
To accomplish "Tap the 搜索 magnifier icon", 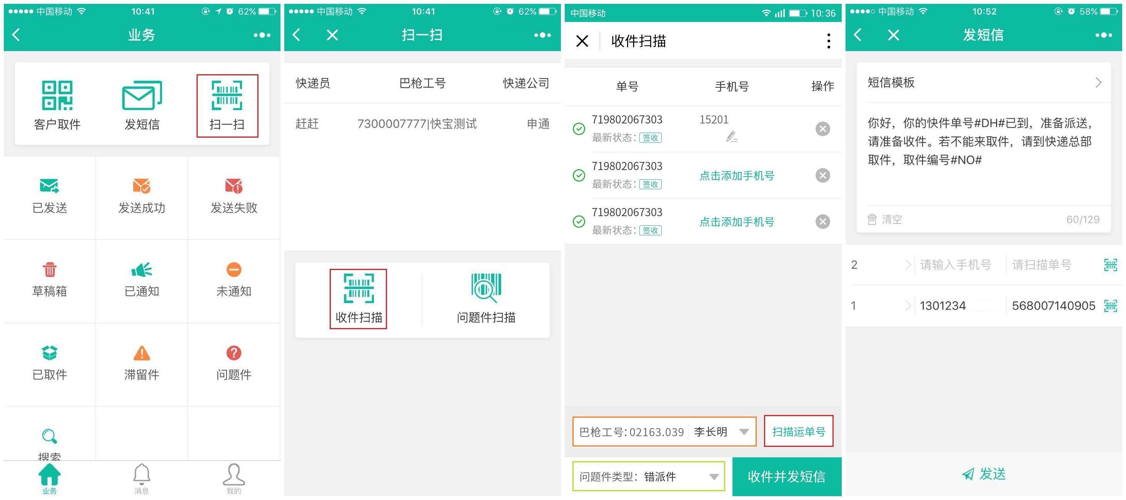I will pos(49,436).
